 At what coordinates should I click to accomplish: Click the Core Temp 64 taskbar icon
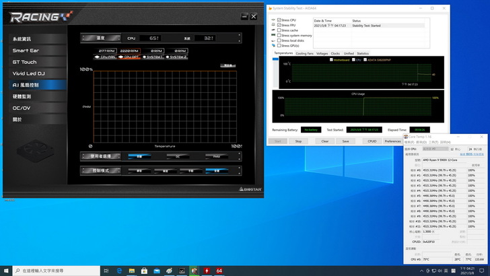pyautogui.click(x=219, y=271)
